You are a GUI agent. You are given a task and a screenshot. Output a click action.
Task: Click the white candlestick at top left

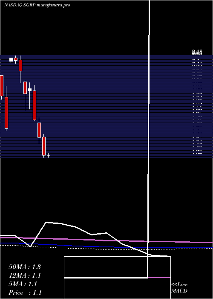point(11,60)
